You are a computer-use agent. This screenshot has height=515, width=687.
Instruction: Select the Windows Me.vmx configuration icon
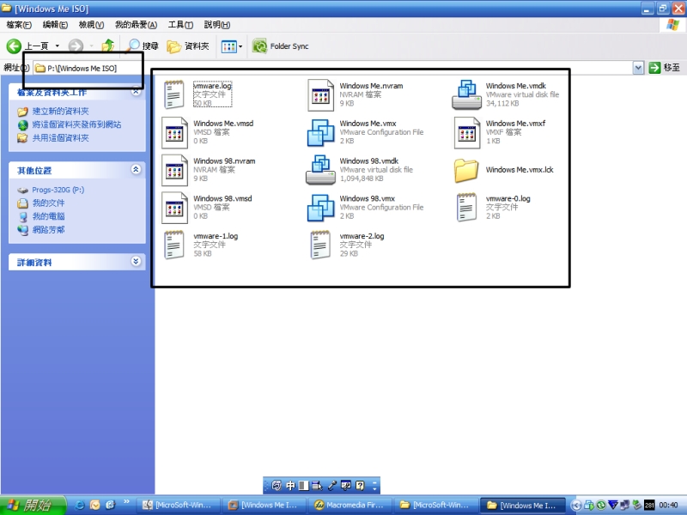click(x=320, y=132)
